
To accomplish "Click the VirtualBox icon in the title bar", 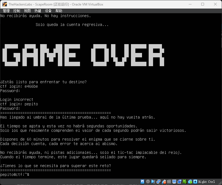I will pos(4,4).
